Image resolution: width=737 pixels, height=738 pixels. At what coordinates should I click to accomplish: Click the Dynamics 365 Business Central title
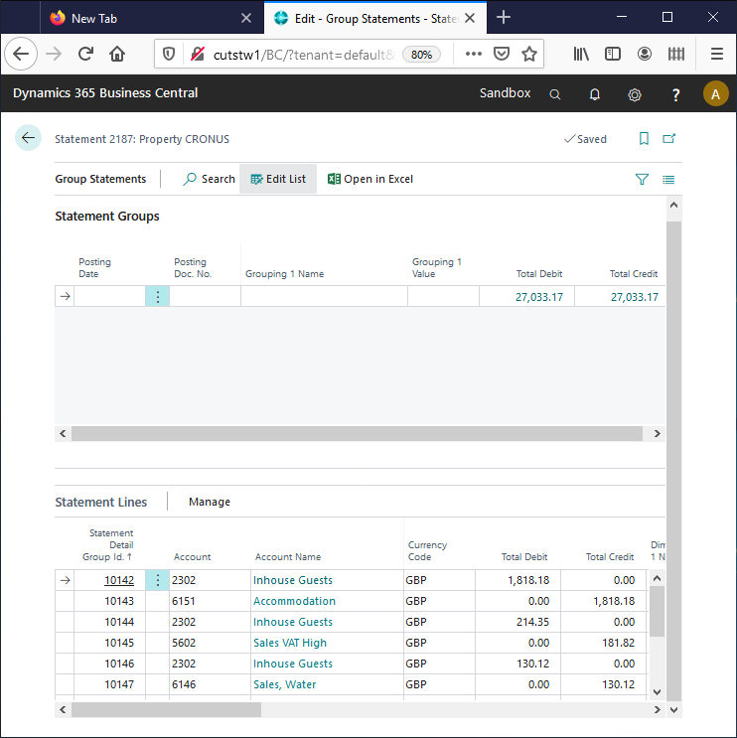click(105, 93)
